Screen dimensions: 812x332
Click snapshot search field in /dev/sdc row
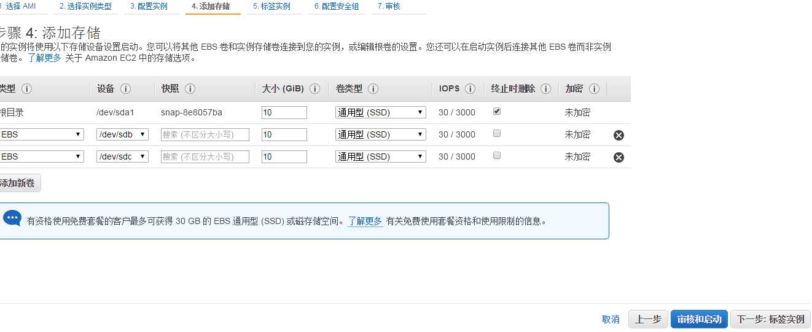[x=205, y=156]
